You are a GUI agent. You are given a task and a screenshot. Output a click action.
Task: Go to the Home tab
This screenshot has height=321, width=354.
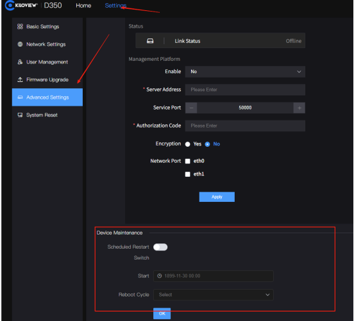coord(83,6)
